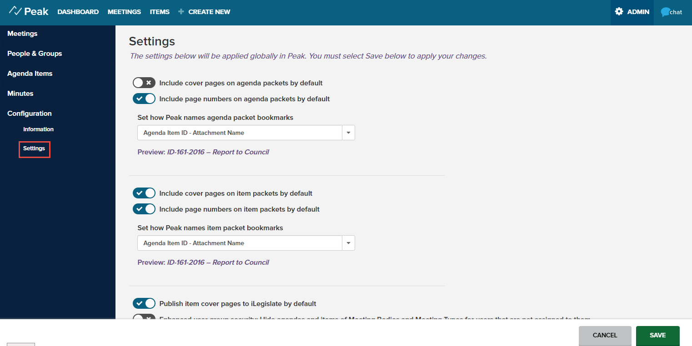Select Create New in top navigation
This screenshot has width=692, height=346.
click(209, 12)
